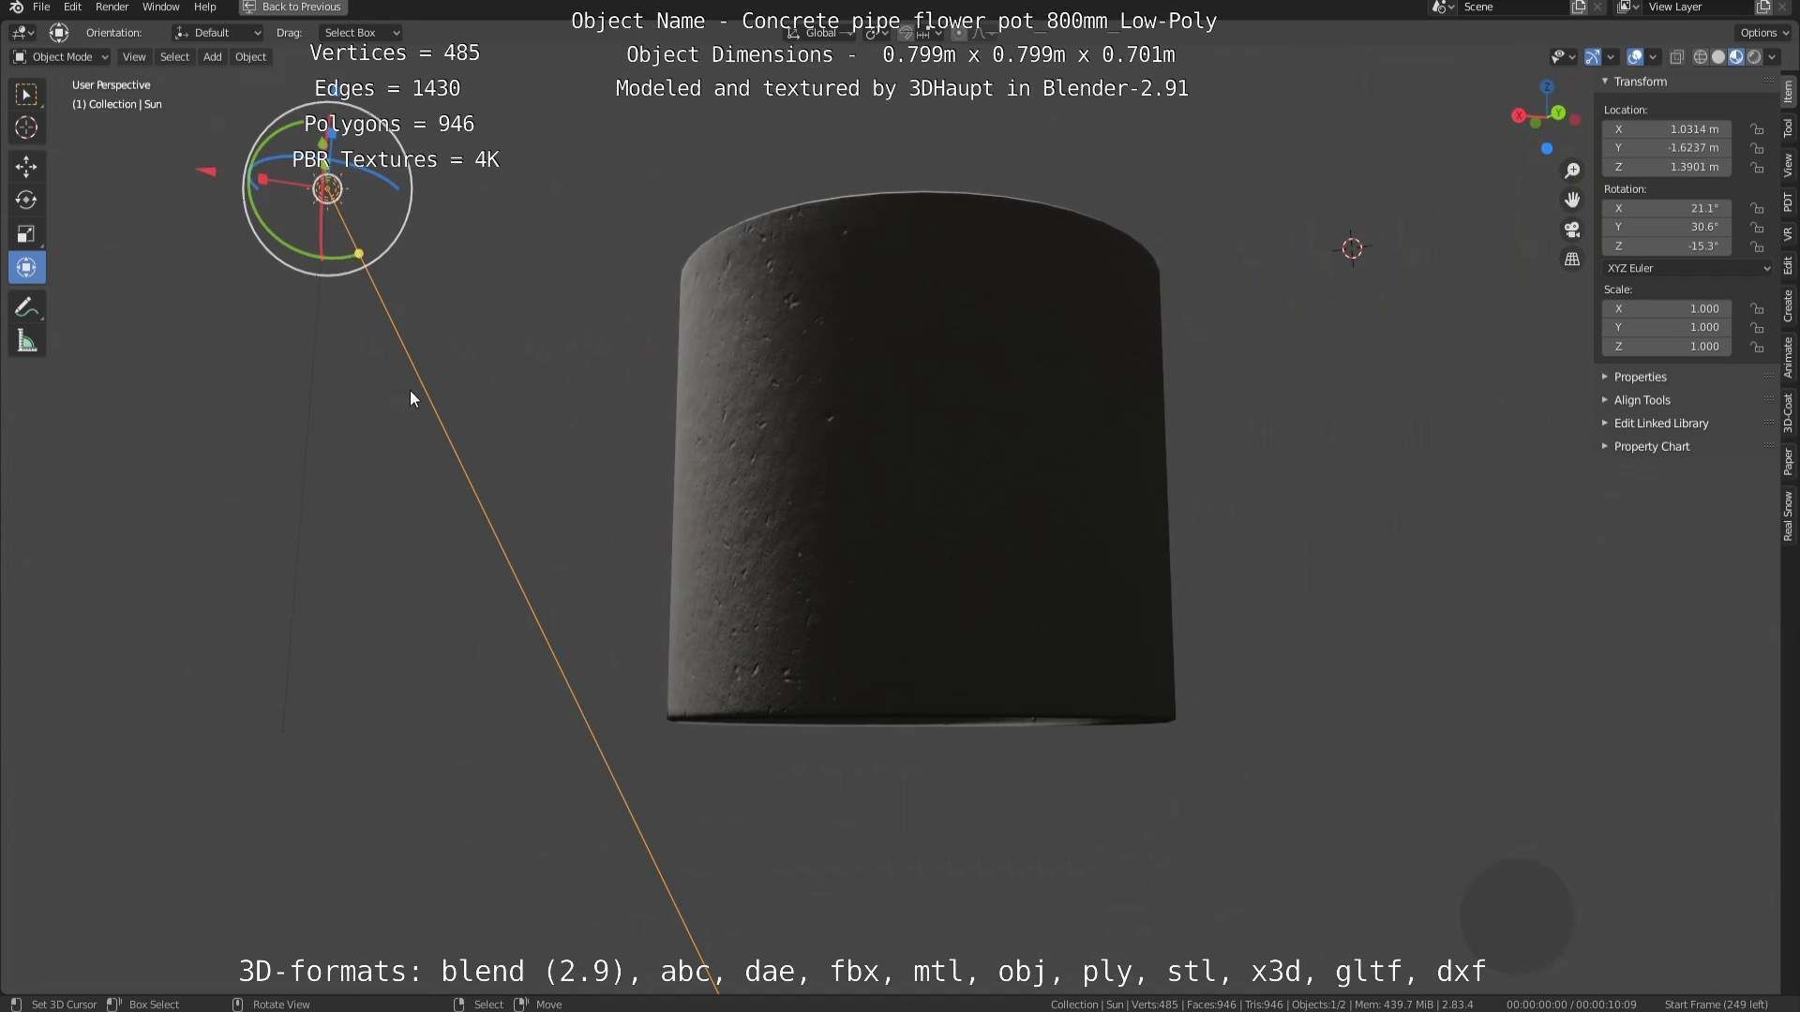Lock Scale Y value
Viewport: 1800px width, 1012px height.
point(1758,328)
